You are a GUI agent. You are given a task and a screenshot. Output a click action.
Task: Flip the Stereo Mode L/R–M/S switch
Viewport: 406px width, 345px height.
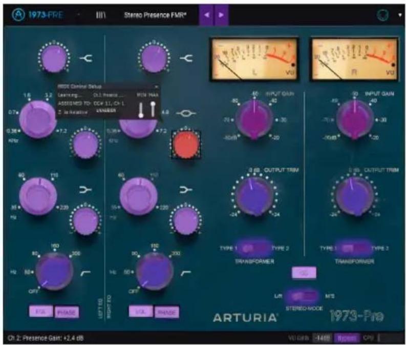(x=304, y=296)
